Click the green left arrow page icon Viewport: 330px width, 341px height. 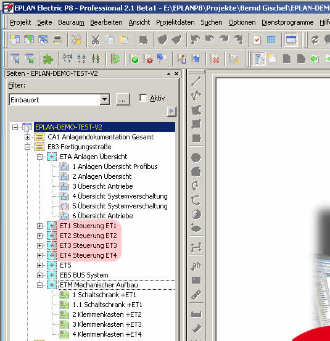315,59
